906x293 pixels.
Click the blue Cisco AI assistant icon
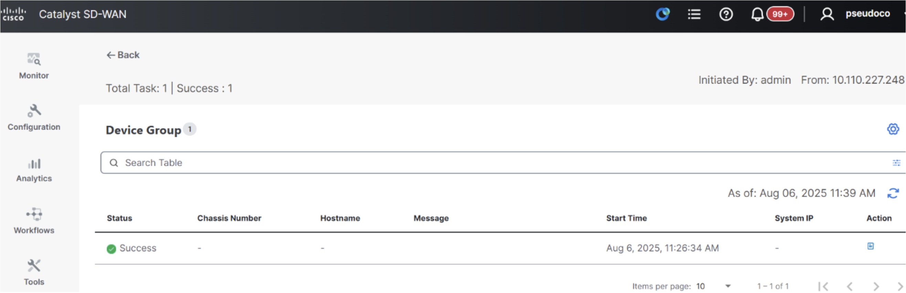click(663, 14)
